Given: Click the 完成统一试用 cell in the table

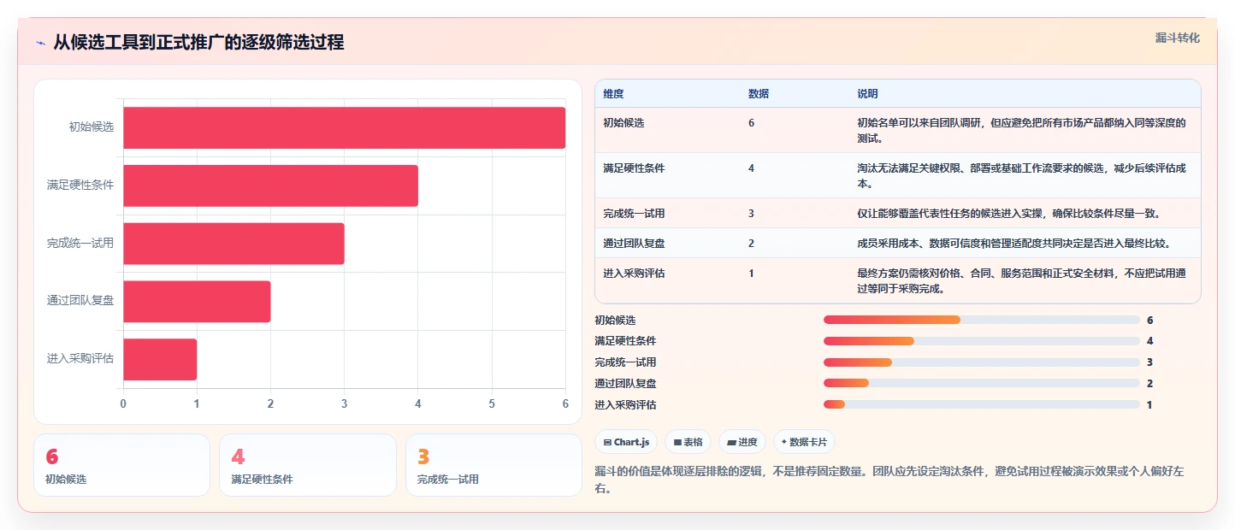Looking at the screenshot, I should [x=634, y=213].
